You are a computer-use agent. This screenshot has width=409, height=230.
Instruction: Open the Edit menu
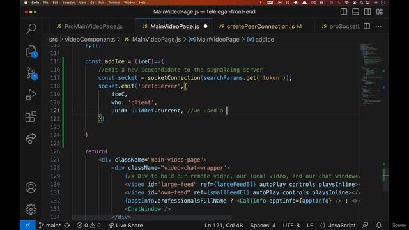coord(56,3)
